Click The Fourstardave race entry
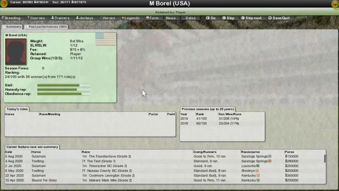 (106, 157)
